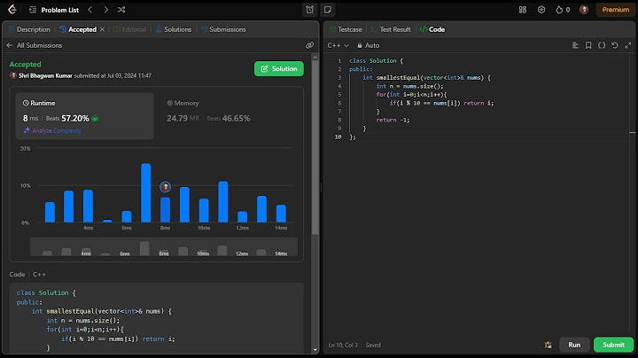
Task: Select the Accepted tab
Action: 78,29
